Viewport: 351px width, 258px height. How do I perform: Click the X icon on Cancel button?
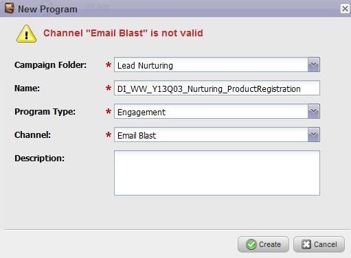306,244
